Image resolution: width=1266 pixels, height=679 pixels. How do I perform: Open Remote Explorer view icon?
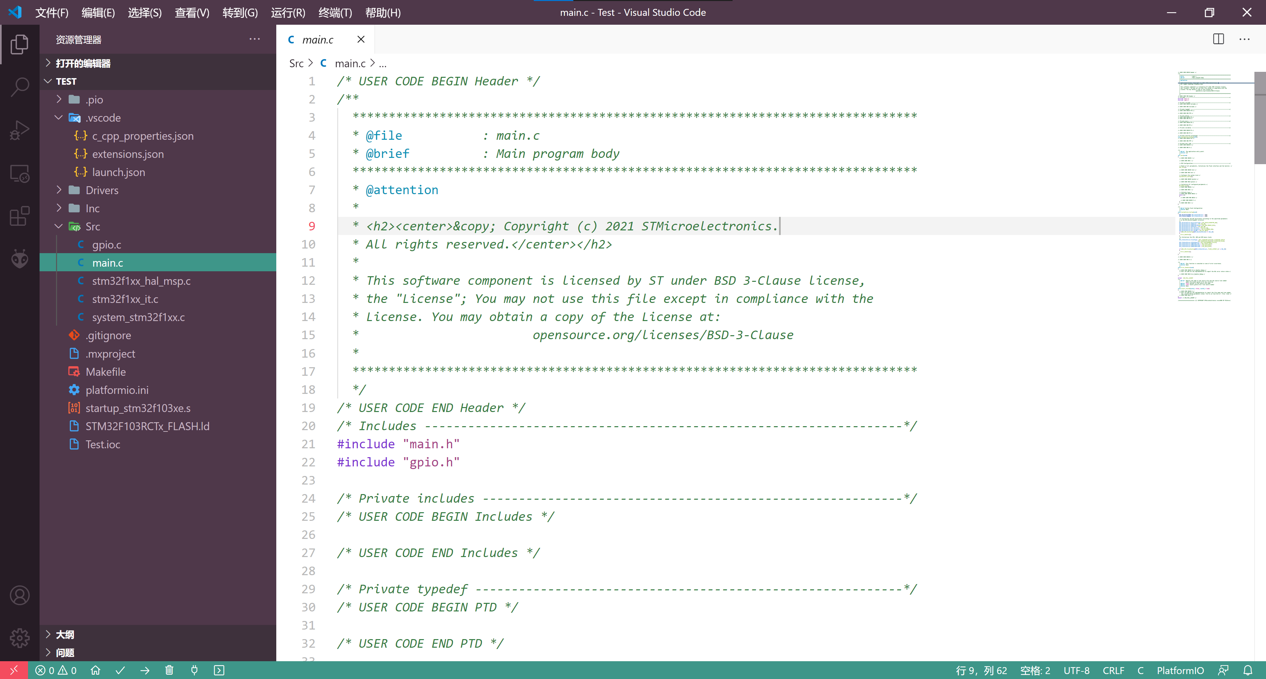(x=20, y=173)
